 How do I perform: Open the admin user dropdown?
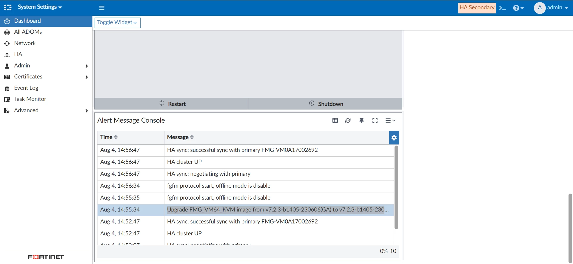coord(557,7)
